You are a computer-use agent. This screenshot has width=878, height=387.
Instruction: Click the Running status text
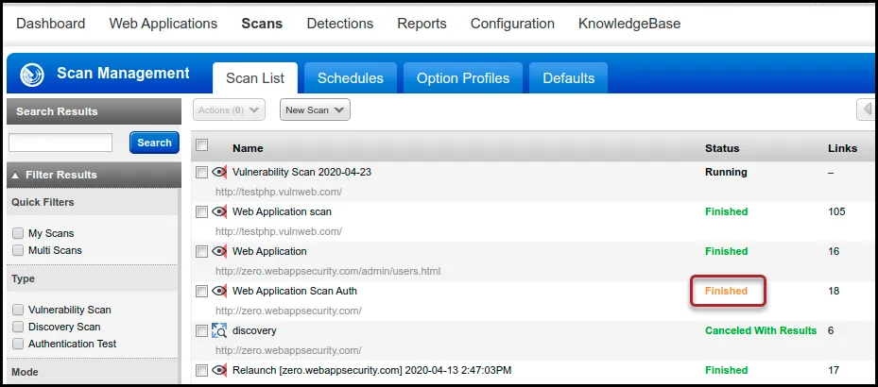point(726,172)
